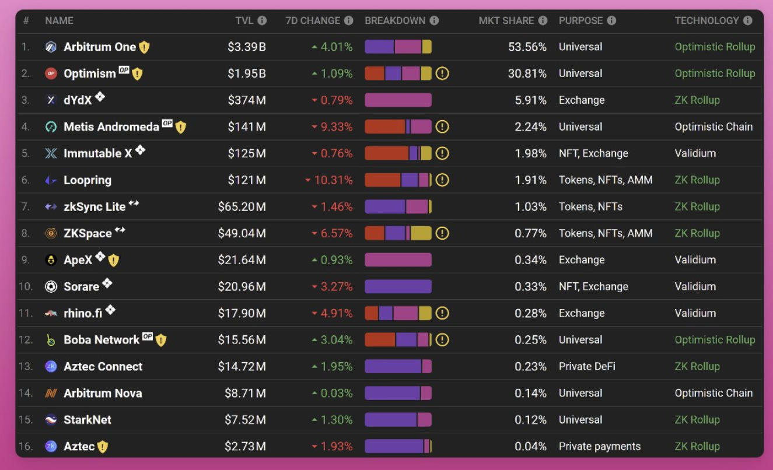
Task: Click the ZK Rollup label in dYdX row
Action: [x=697, y=100]
